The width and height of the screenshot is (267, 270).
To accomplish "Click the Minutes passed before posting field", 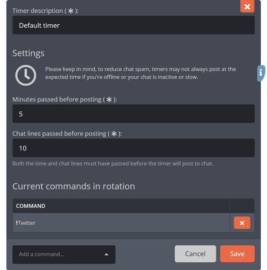I will pyautogui.click(x=133, y=114).
